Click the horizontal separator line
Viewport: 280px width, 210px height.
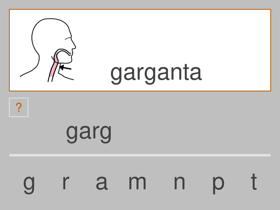(x=140, y=155)
